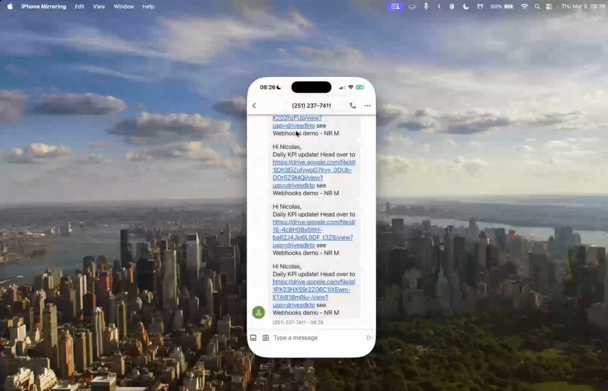Call the number with the phone icon
Viewport: 608px width, 391px height.
[353, 106]
